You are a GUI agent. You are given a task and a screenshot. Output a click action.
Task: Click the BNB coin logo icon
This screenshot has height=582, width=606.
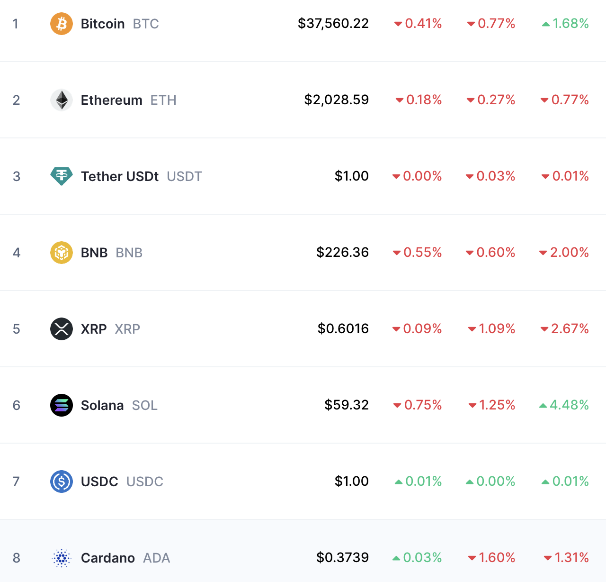(62, 253)
